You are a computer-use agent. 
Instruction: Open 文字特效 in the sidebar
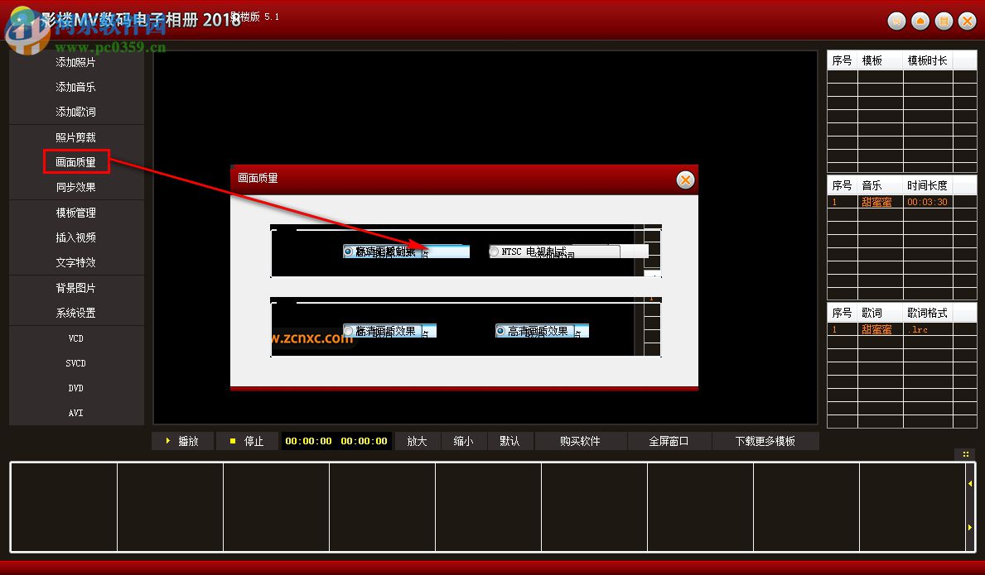click(76, 263)
